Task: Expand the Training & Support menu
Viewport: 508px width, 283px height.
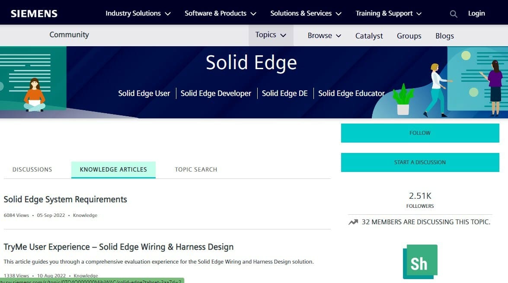Action: coord(388,13)
